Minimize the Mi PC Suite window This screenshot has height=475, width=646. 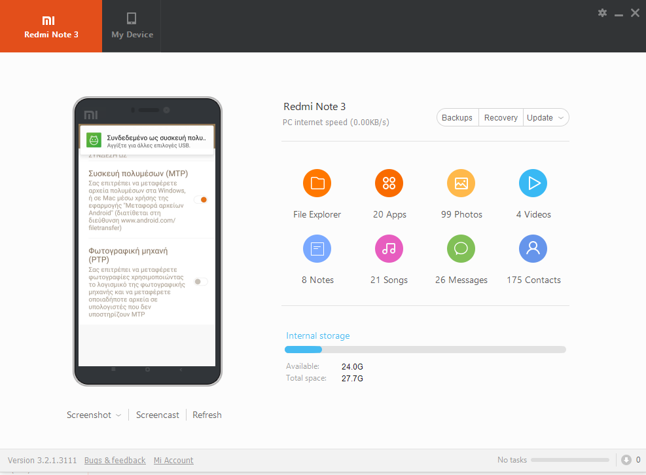pos(619,14)
